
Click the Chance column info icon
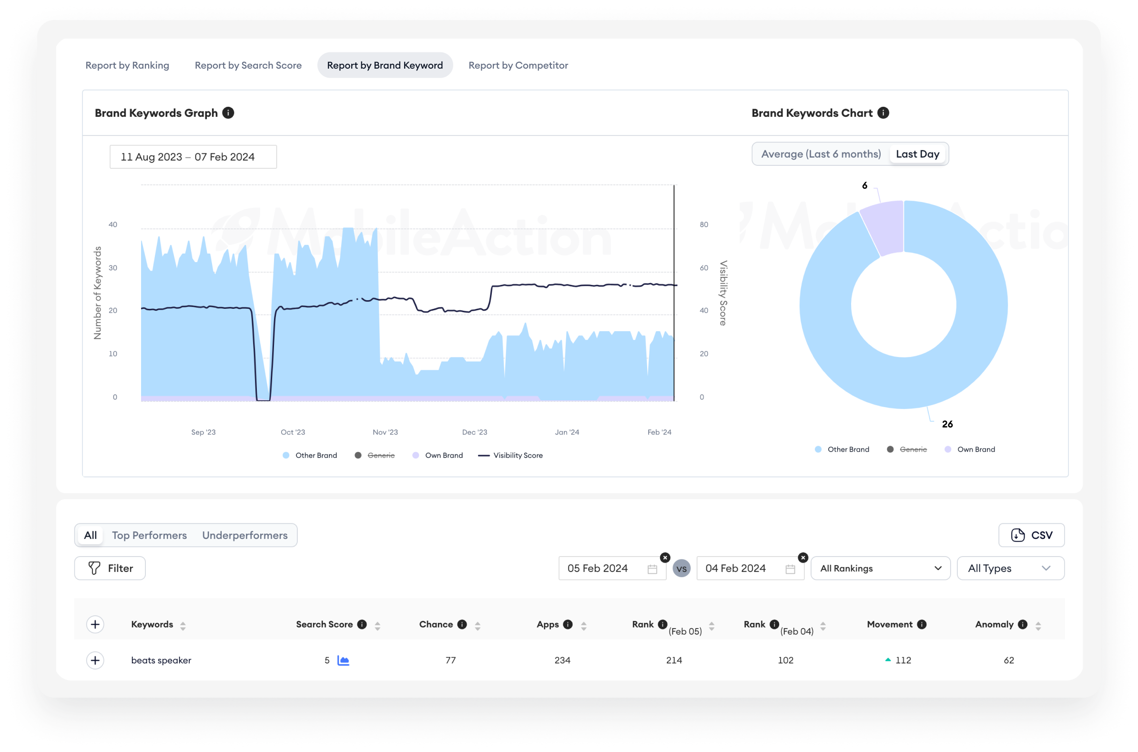(x=462, y=624)
